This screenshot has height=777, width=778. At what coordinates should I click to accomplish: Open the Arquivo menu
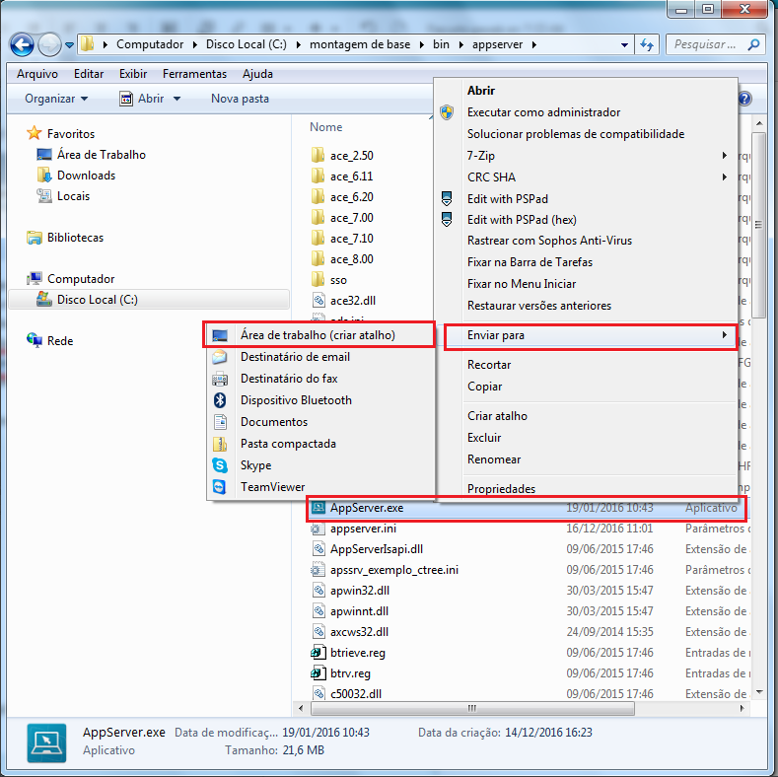click(x=37, y=74)
